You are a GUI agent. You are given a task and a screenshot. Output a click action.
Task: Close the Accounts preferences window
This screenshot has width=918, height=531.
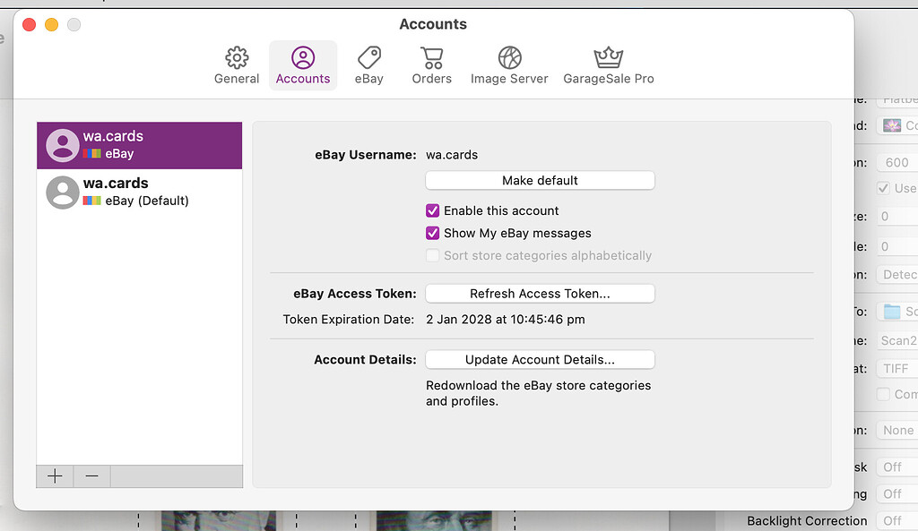tap(30, 24)
